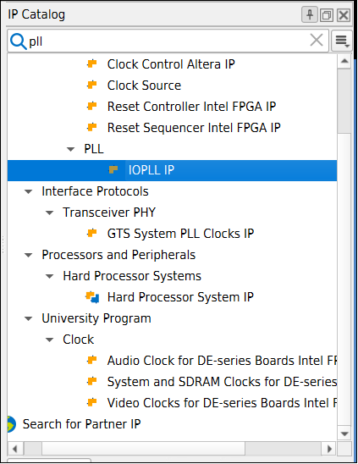
Task: Collapse the Hard Processor Systems group
Action: pos(50,276)
